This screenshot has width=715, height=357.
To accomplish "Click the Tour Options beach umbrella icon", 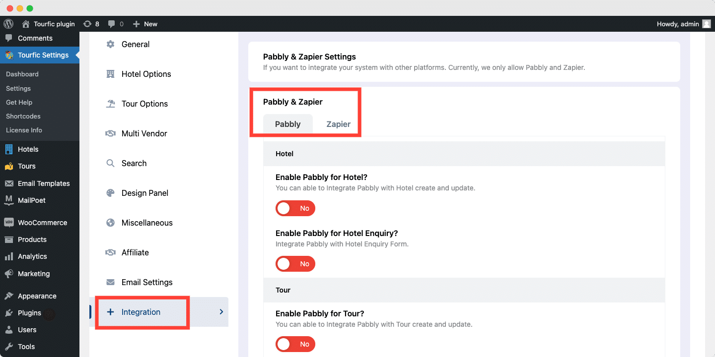I will [x=110, y=104].
